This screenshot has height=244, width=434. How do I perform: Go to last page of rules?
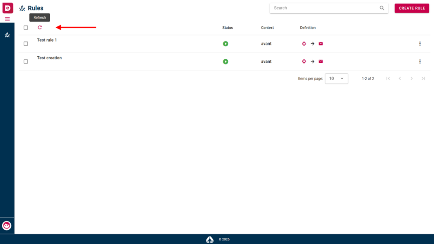pos(424,79)
